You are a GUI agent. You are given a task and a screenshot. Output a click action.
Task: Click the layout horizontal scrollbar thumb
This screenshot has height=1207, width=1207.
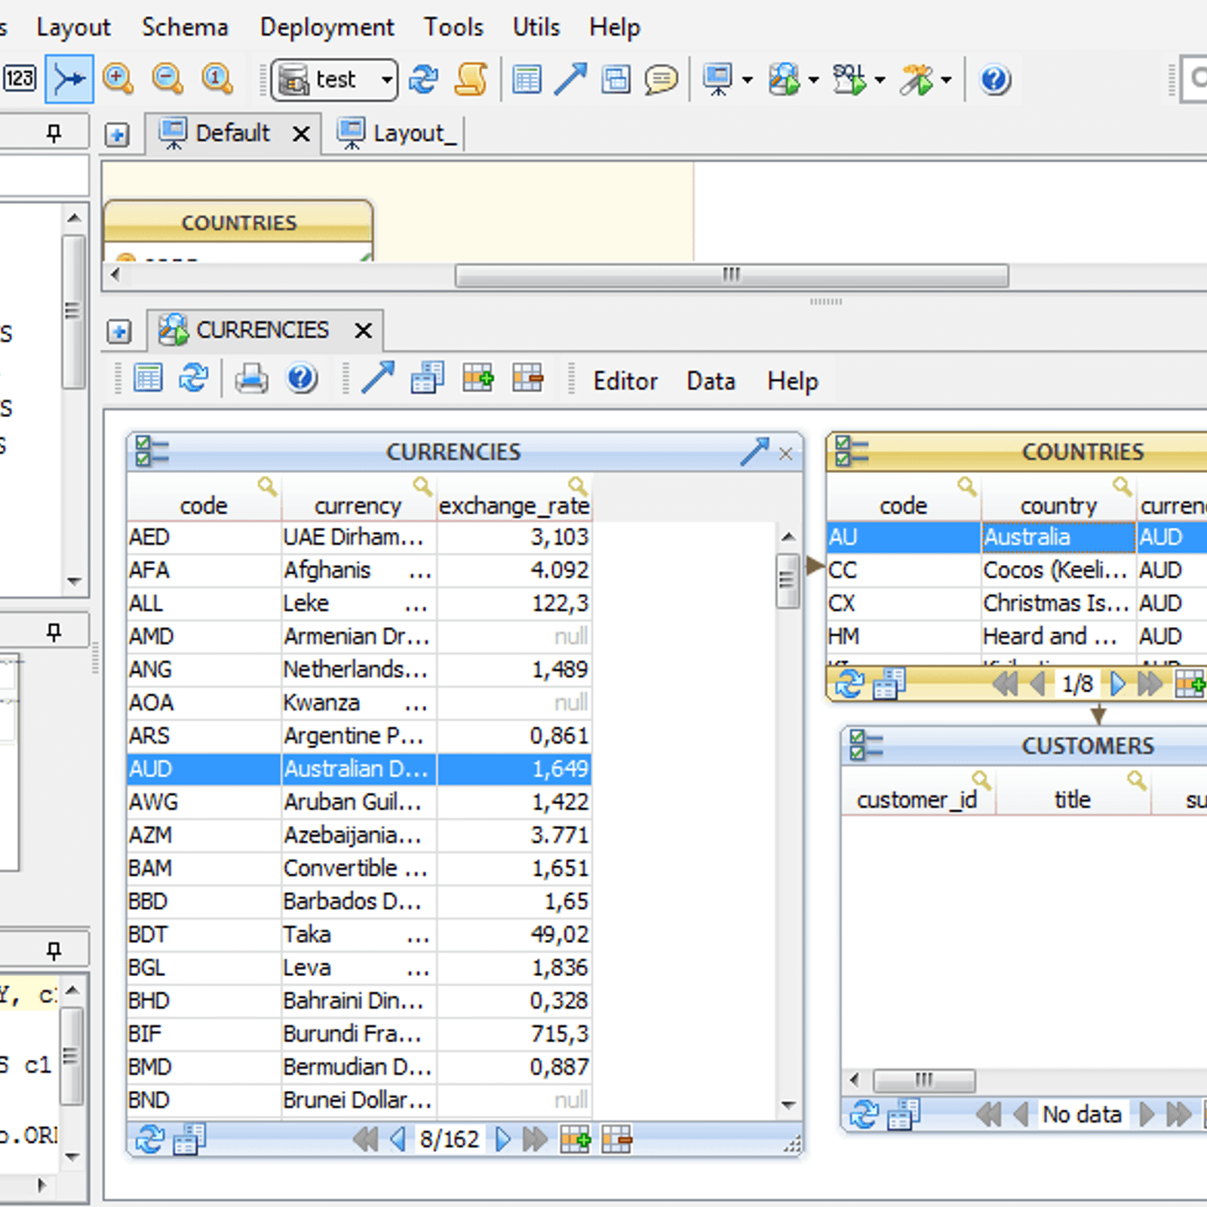[x=732, y=275]
